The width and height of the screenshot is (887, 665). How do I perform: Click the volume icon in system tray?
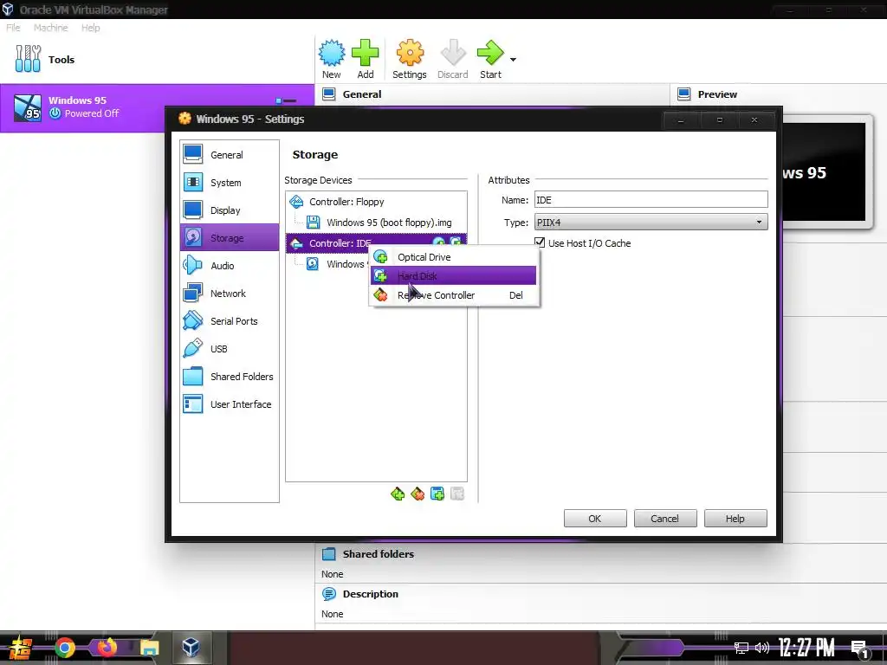tap(762, 648)
